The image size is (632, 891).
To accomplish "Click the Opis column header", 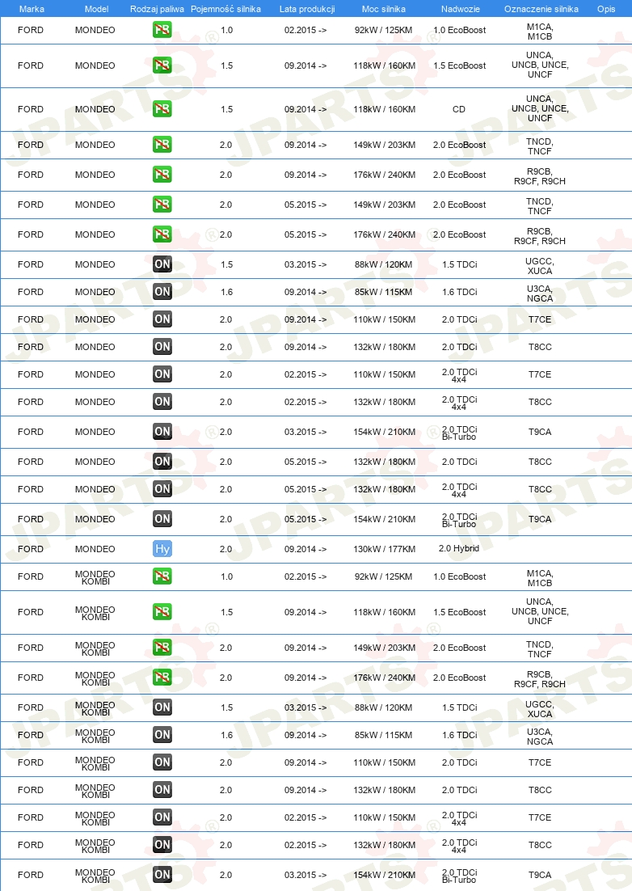I will [606, 9].
